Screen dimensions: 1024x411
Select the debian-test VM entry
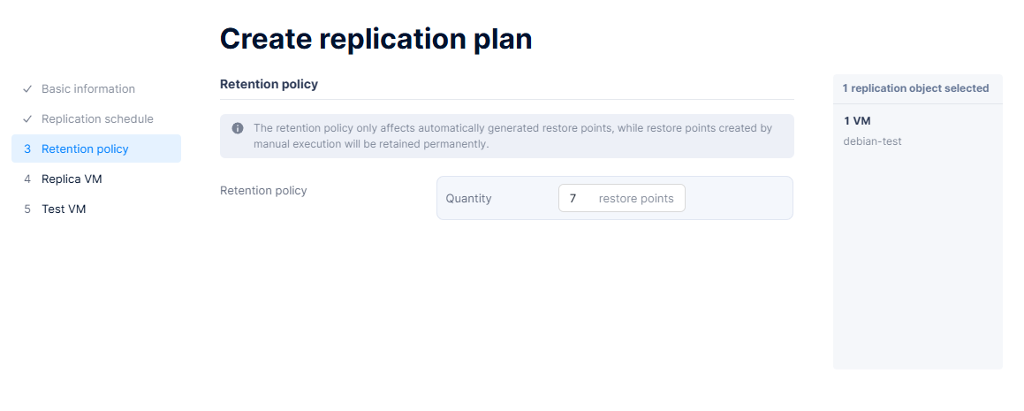(872, 141)
